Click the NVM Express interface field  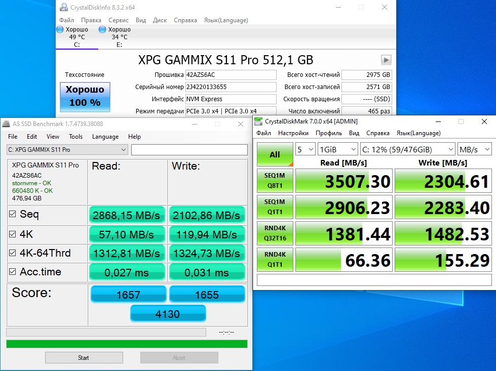(231, 99)
